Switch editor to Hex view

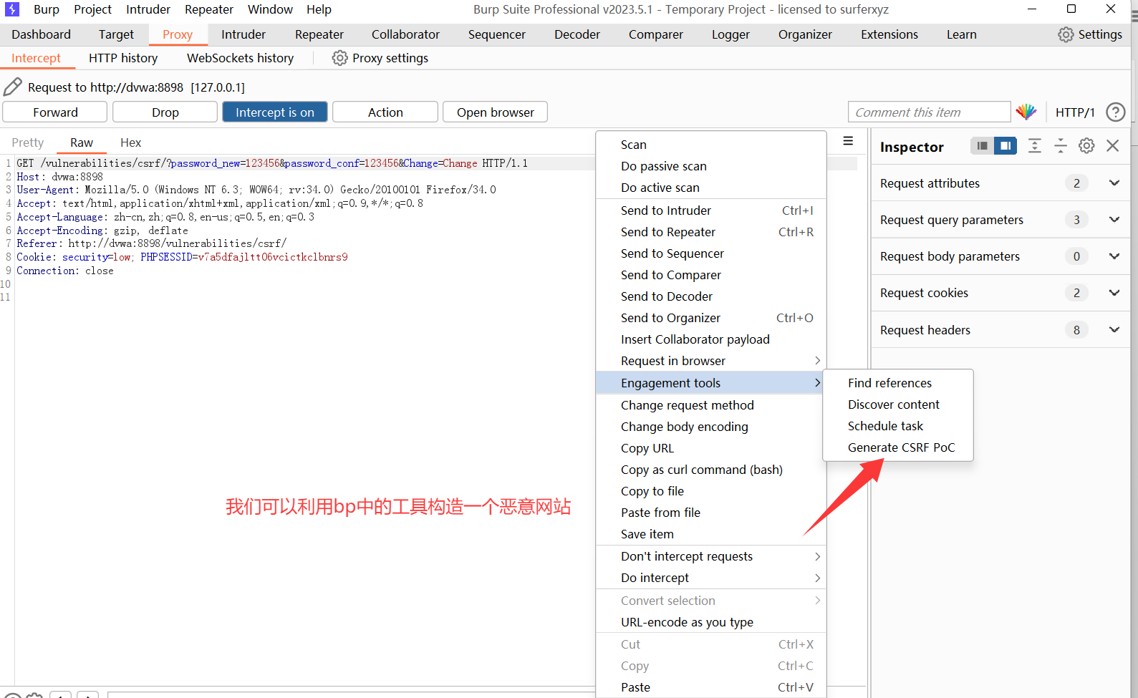tap(130, 142)
